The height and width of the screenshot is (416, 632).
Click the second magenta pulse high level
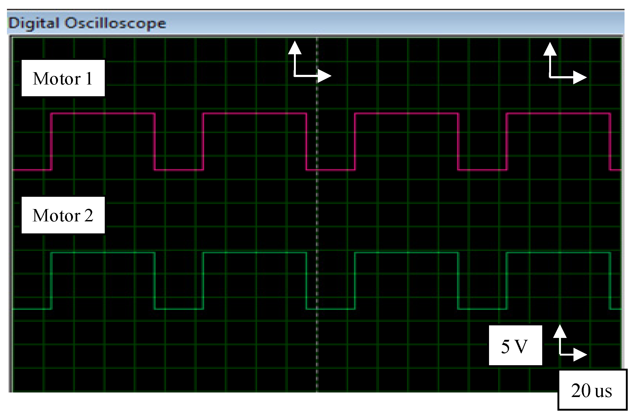[x=254, y=114]
